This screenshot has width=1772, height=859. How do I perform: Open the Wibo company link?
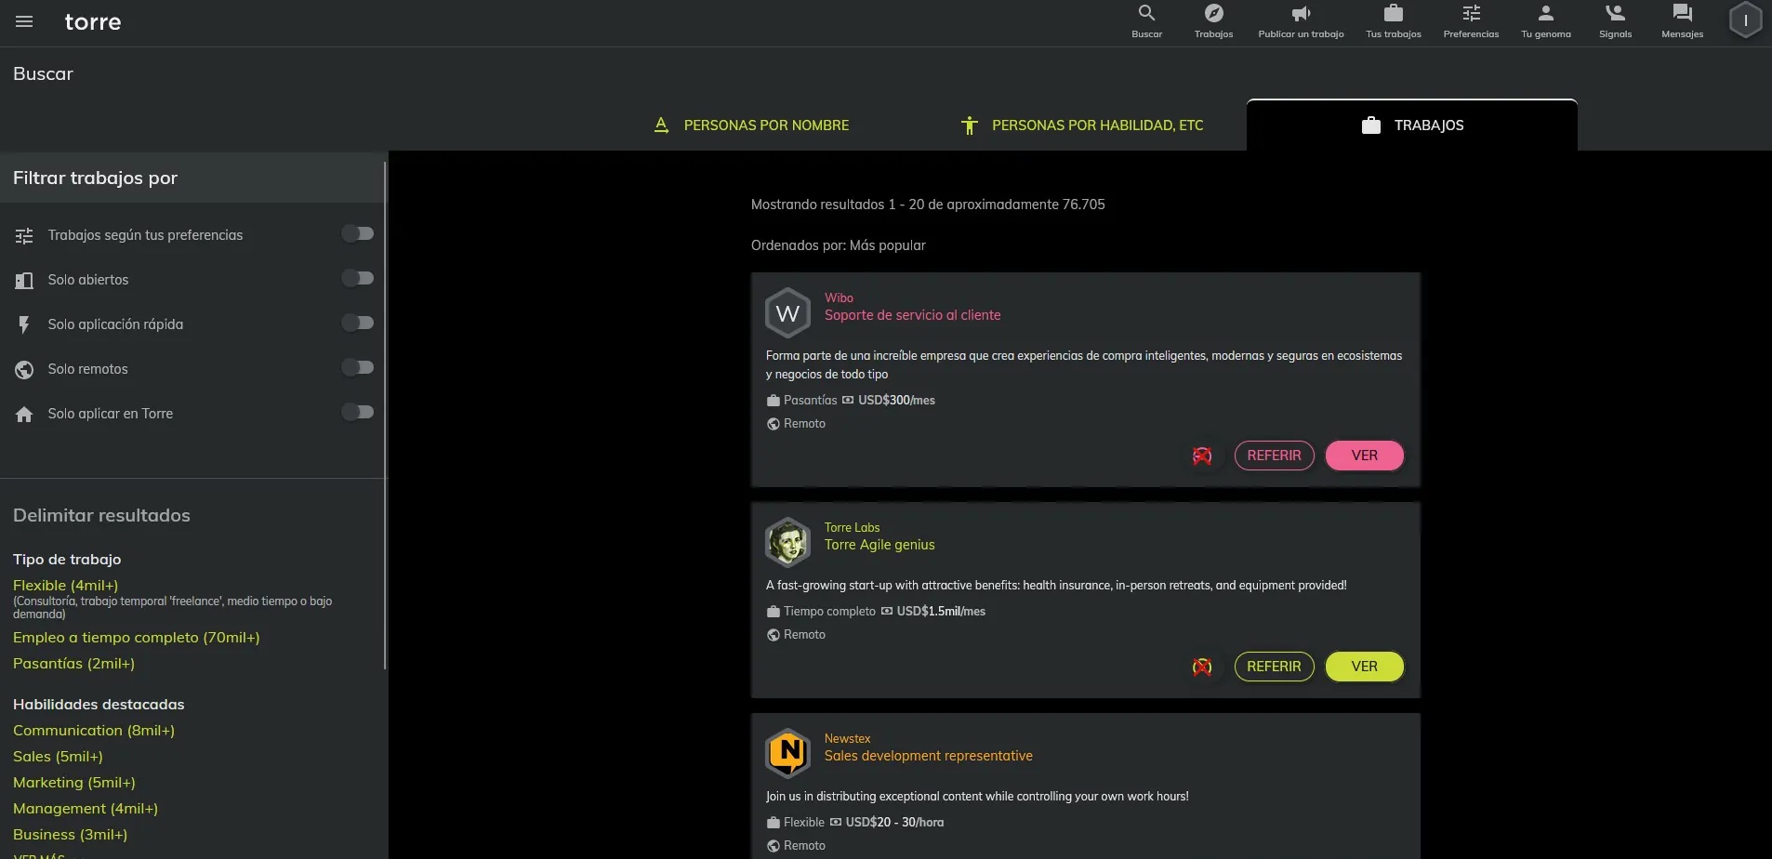tap(839, 298)
